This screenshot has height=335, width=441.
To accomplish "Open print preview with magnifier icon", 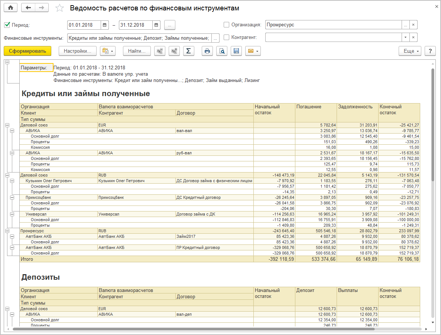I will point(222,51).
